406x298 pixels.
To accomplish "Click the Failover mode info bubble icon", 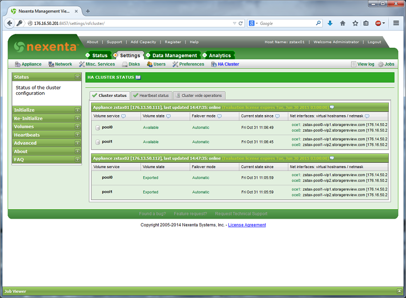I will pyautogui.click(x=219, y=116).
